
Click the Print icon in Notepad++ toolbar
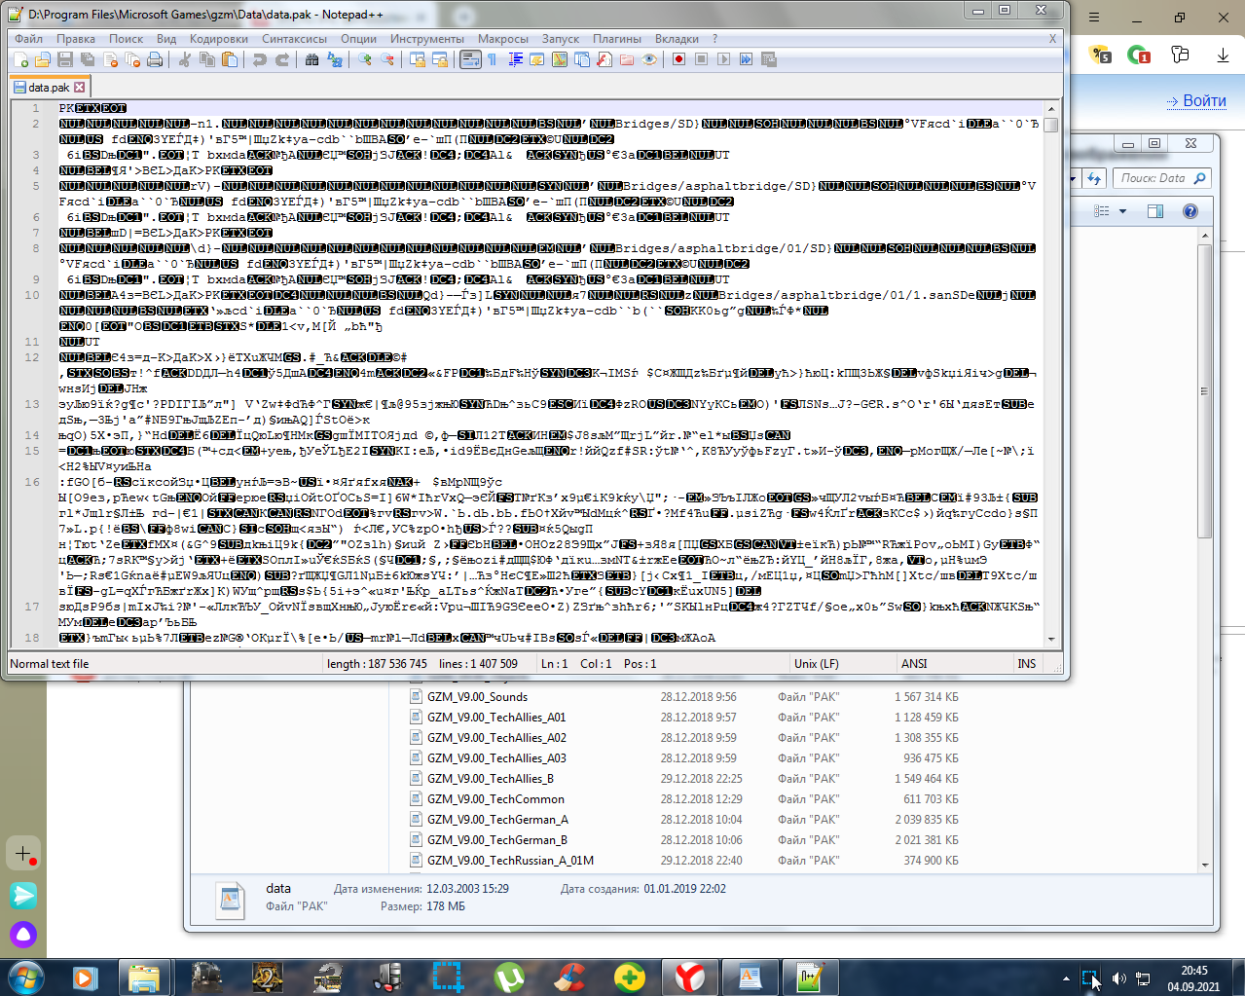pos(155,60)
